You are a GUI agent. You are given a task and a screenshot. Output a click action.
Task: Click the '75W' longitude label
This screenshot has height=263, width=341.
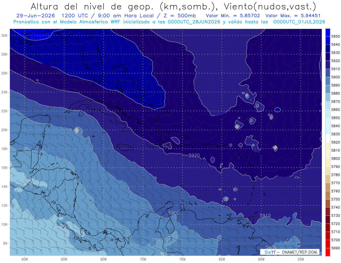point(143,259)
